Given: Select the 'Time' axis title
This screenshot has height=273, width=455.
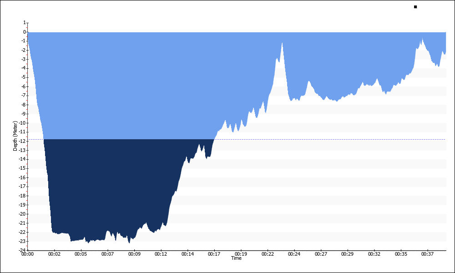Looking at the screenshot, I should tap(236, 258).
